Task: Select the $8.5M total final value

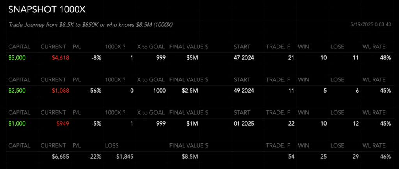Action: (190, 157)
